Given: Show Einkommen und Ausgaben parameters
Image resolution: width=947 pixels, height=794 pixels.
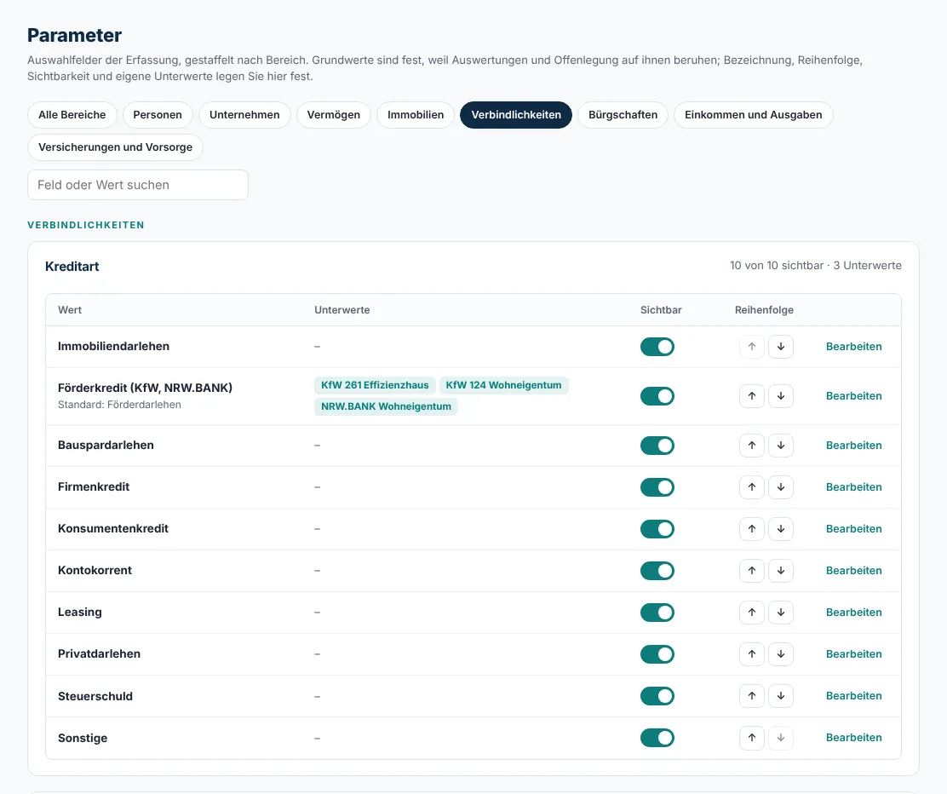Looking at the screenshot, I should [753, 115].
